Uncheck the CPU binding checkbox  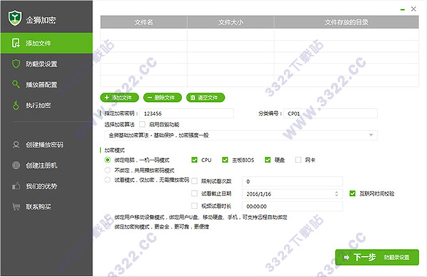pyautogui.click(x=194, y=160)
